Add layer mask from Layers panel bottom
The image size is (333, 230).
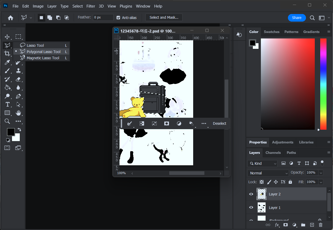286,225
